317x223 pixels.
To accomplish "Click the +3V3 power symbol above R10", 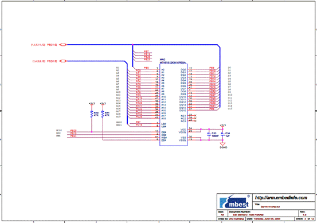I will [x=92, y=104].
